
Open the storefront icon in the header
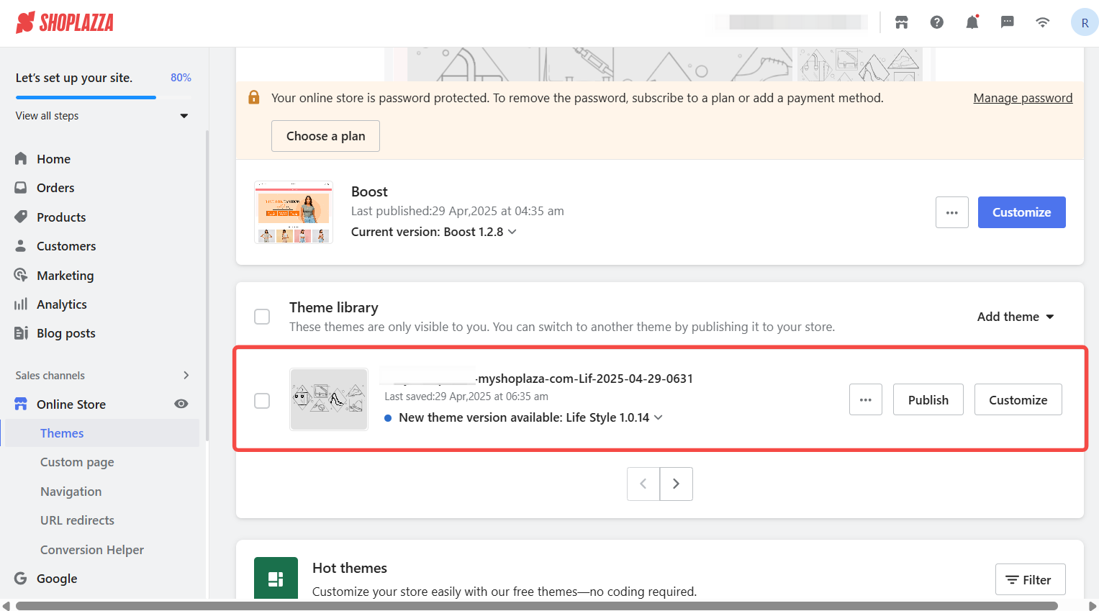(902, 22)
